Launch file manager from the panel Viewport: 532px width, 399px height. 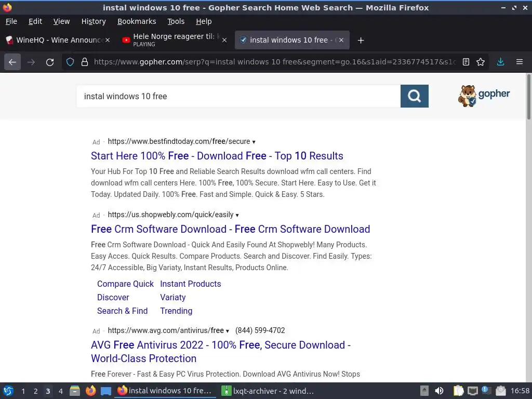coord(75,391)
